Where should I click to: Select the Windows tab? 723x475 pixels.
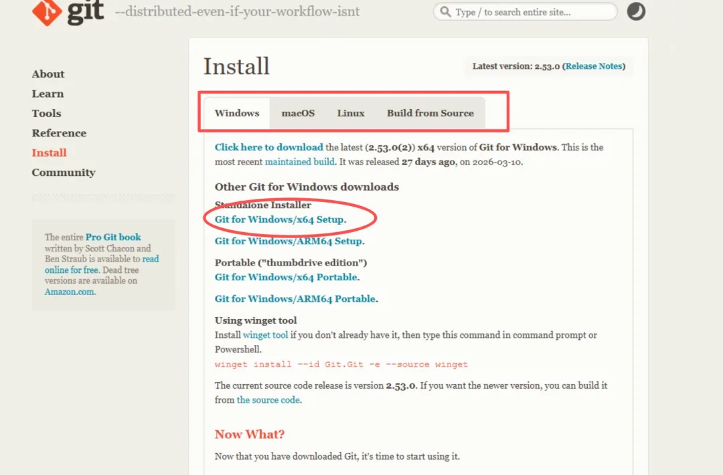click(x=237, y=113)
